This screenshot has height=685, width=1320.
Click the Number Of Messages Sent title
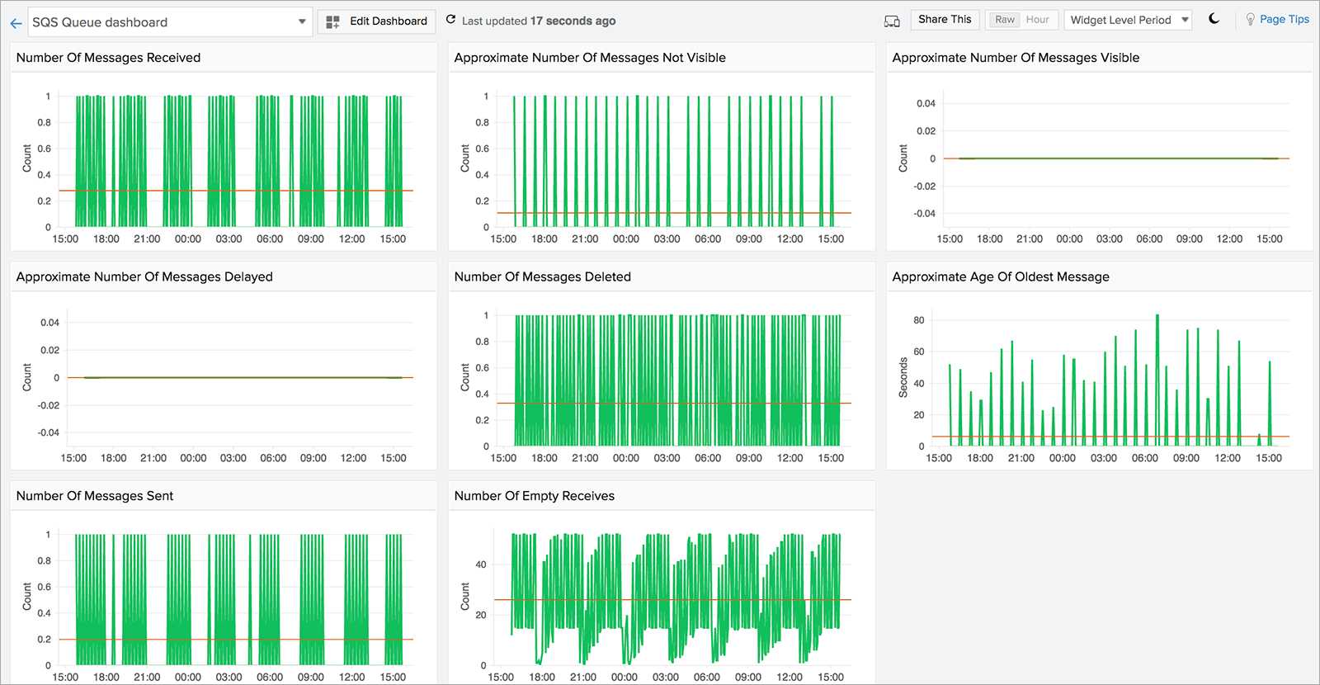tap(95, 496)
